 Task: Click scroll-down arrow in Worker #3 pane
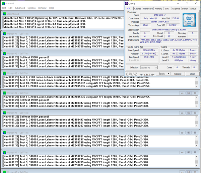point(197,86)
